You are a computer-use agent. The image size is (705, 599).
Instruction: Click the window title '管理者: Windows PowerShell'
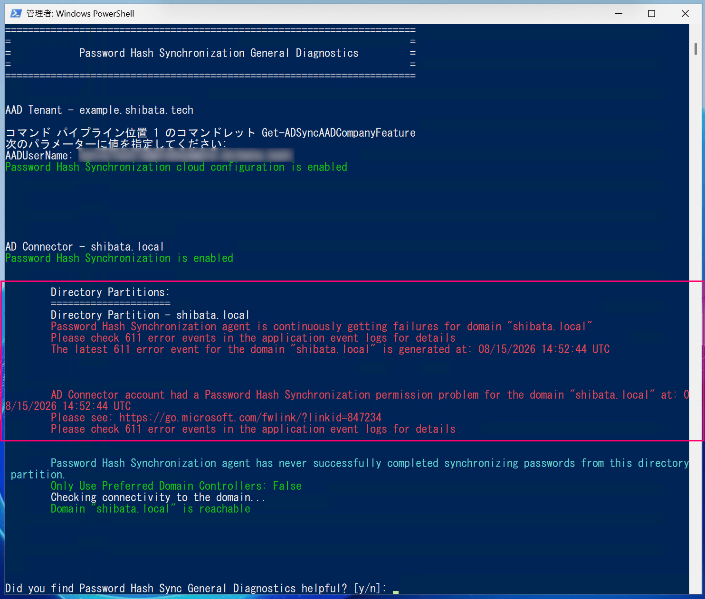pyautogui.click(x=80, y=13)
